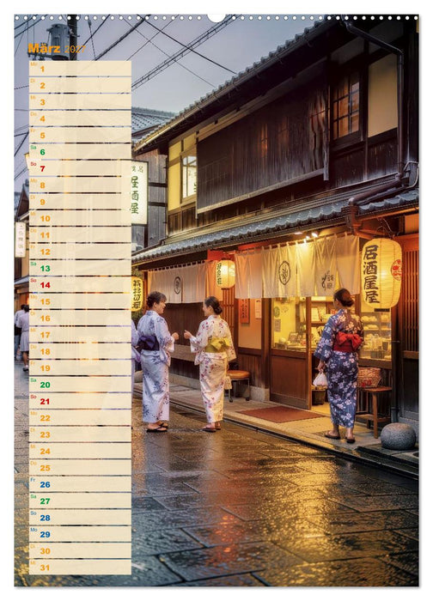Pick the blue Sunday 28 entry
Viewport: 433px width, 601px height.
click(x=80, y=517)
